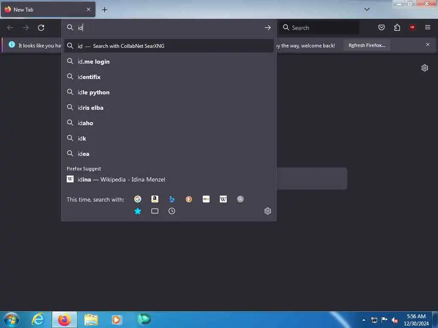Click the Refresh Firefox button
Viewport: 438px width, 328px height.
pos(367,45)
